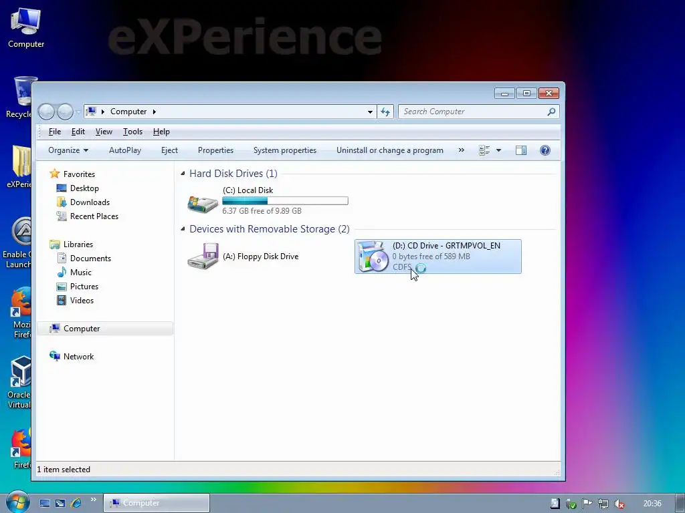
Task: Open the view options dropdown arrow
Action: click(x=498, y=150)
